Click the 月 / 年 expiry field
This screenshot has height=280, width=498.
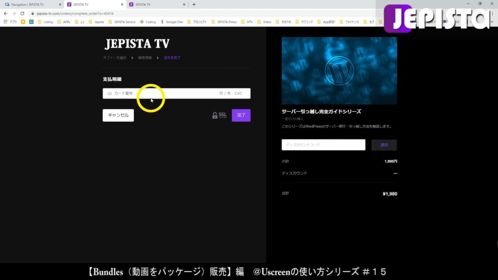click(x=225, y=93)
